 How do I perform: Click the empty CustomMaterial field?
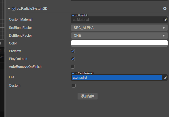pos(117,20)
